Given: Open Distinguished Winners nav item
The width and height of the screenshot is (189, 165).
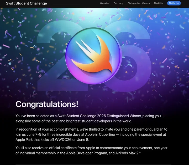Looking at the screenshot, I should (139, 3).
